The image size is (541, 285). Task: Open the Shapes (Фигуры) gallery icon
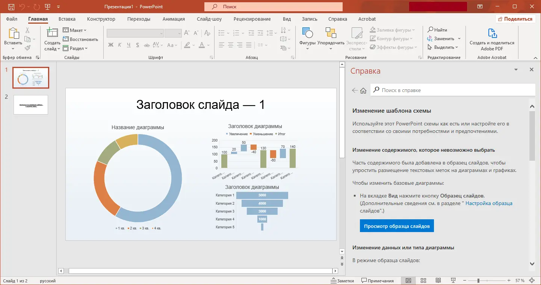click(307, 34)
